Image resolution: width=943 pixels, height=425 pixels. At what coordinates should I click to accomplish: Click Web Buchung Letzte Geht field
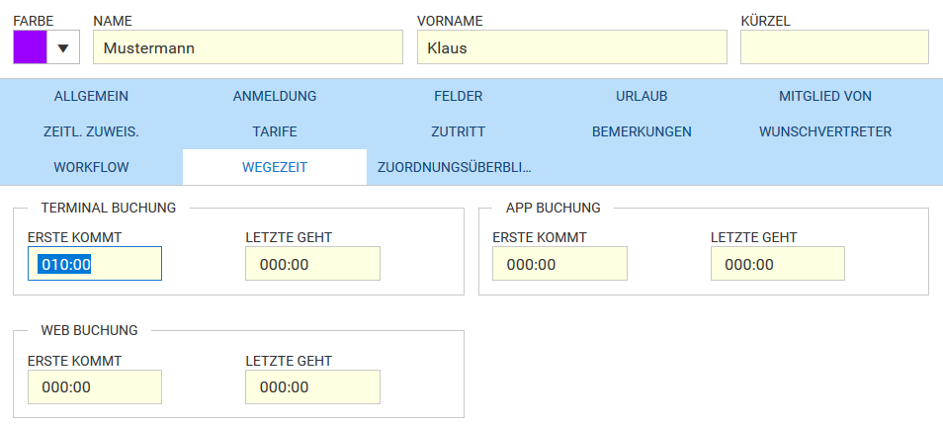[x=312, y=386]
